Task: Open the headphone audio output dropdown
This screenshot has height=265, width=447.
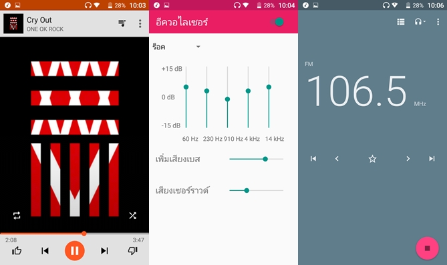Action: coord(420,22)
